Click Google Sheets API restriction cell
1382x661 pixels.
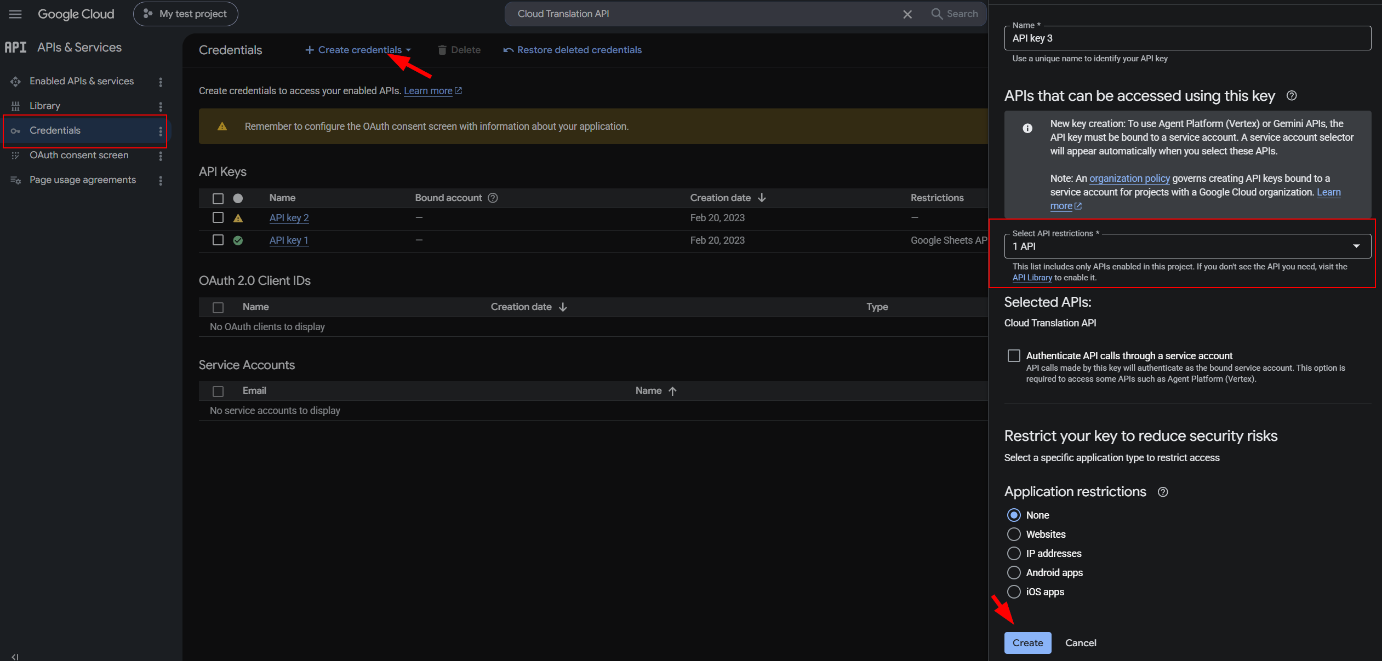(x=949, y=240)
